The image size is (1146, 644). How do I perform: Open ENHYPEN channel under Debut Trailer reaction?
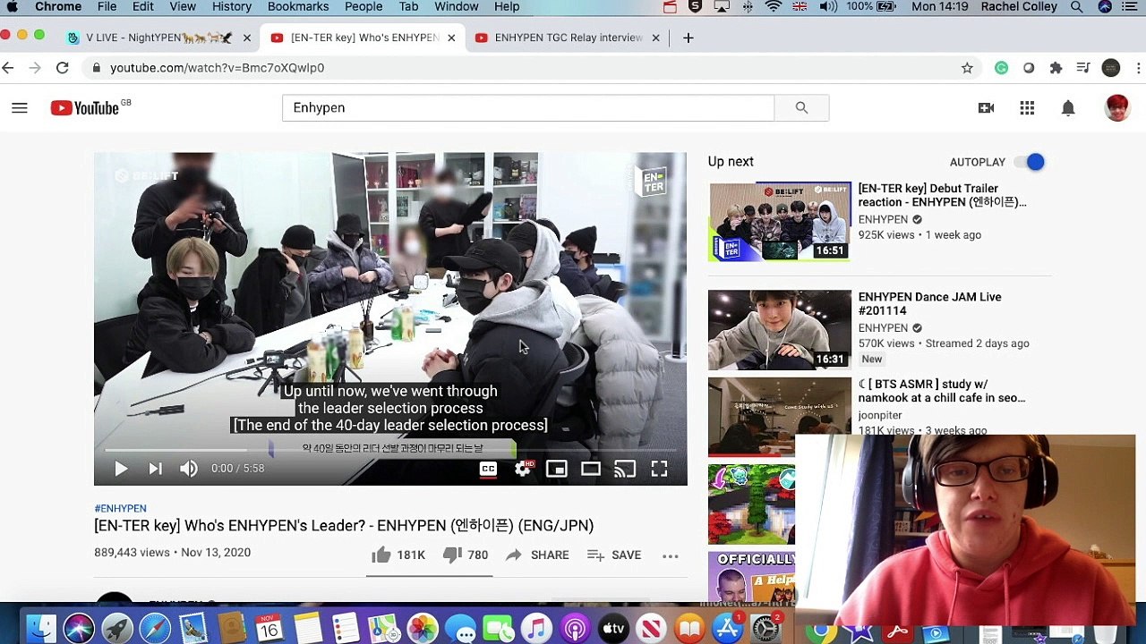coord(883,219)
